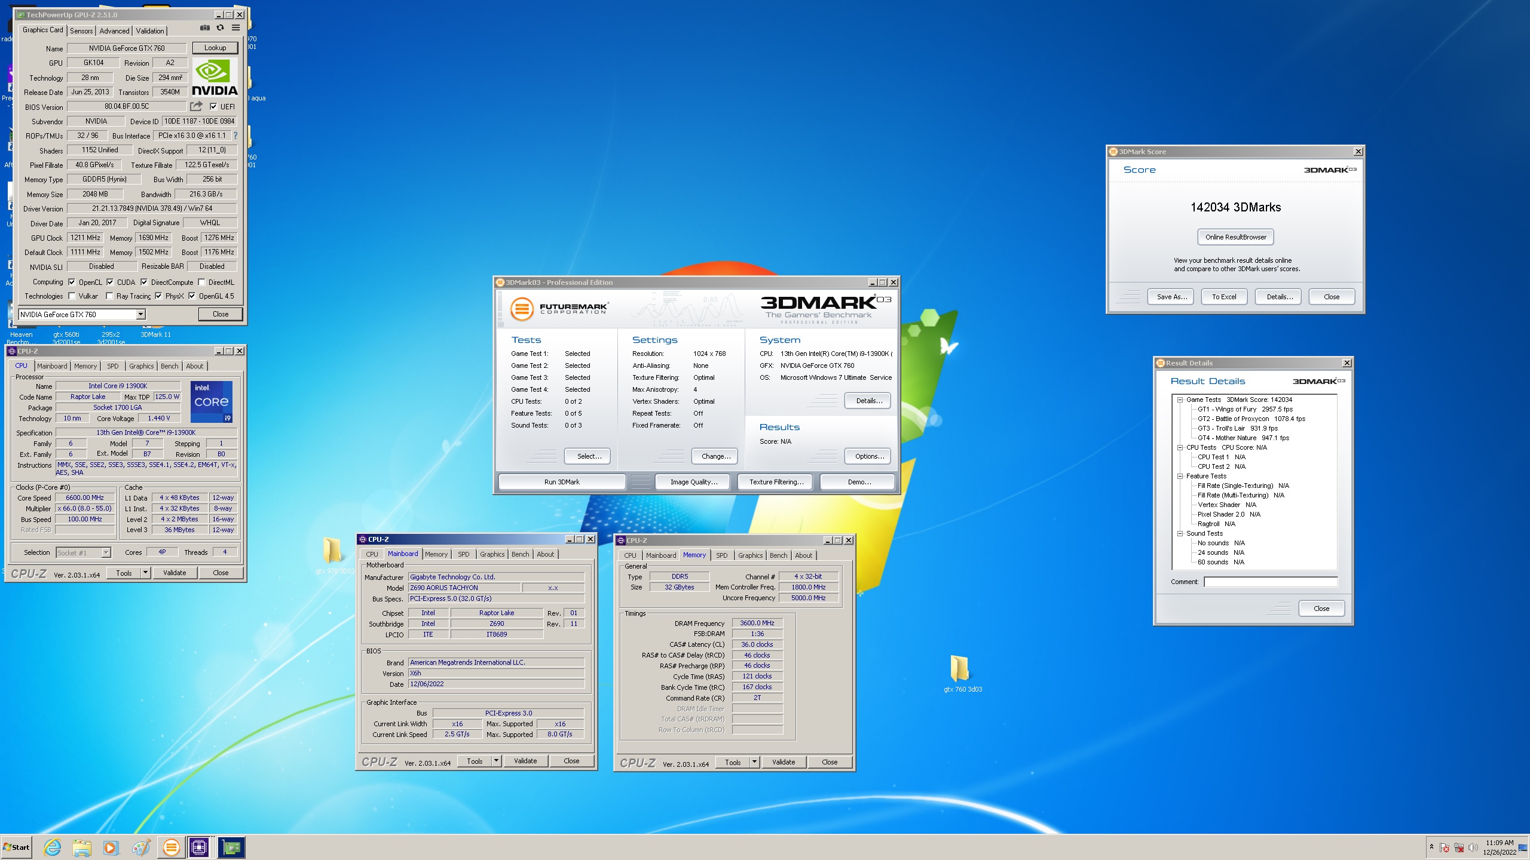Toggle the OpenCL checkbox
Image resolution: width=1530 pixels, height=860 pixels.
click(72, 282)
